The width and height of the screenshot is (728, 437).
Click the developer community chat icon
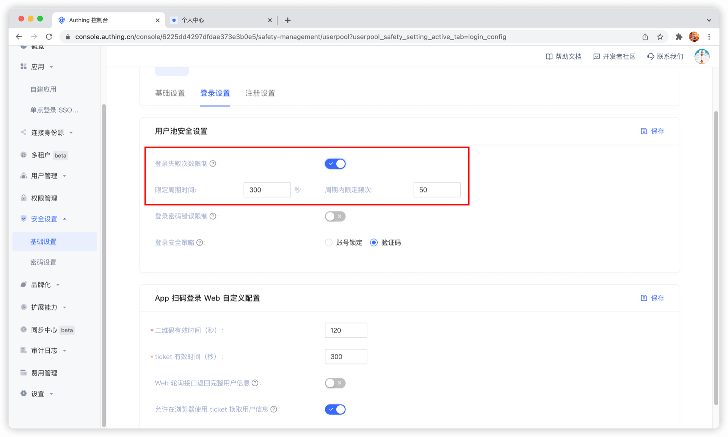click(x=596, y=56)
